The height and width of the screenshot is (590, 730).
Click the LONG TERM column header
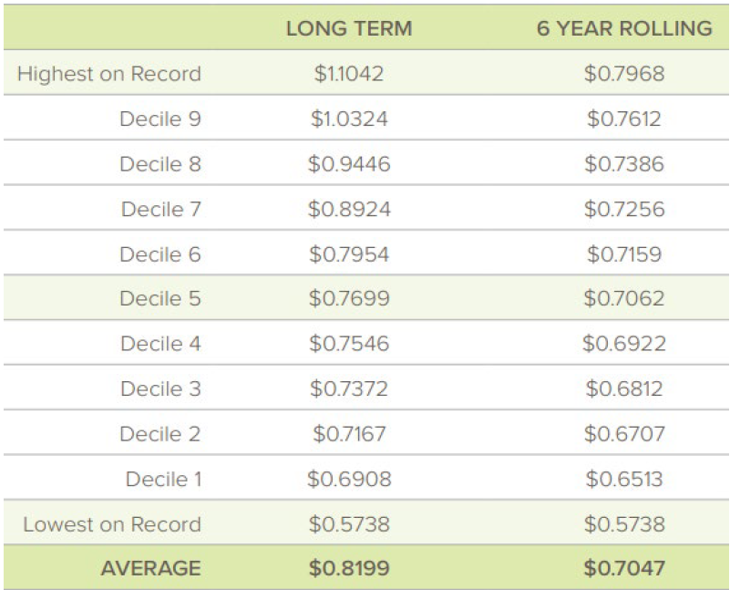tap(349, 28)
